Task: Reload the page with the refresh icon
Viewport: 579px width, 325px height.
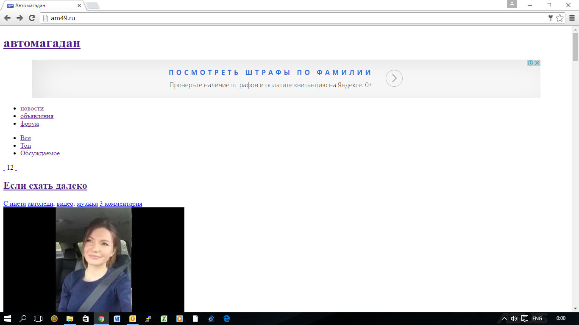Action: click(x=32, y=18)
